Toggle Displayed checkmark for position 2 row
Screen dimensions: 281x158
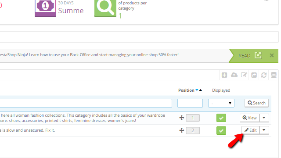click(221, 131)
